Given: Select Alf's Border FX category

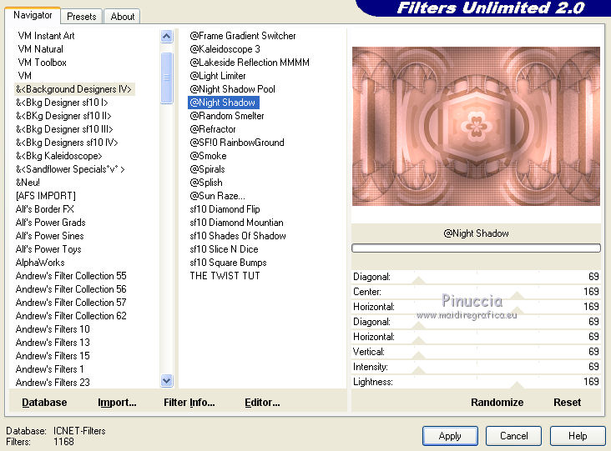Looking at the screenshot, I should click(x=45, y=209).
